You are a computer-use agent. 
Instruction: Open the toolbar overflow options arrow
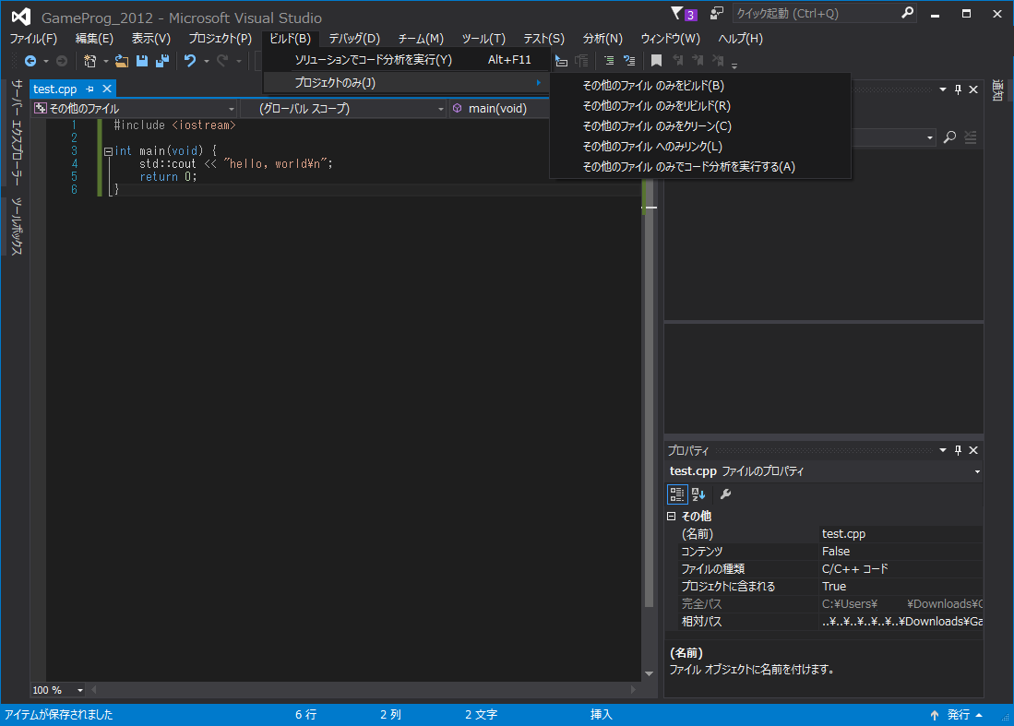[x=734, y=65]
